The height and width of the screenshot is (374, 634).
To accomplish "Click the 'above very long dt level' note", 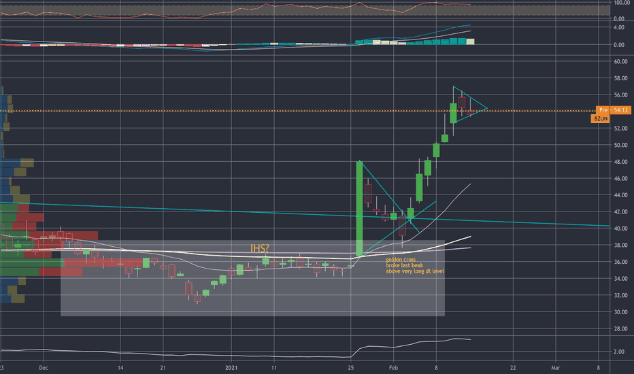I will coord(414,271).
